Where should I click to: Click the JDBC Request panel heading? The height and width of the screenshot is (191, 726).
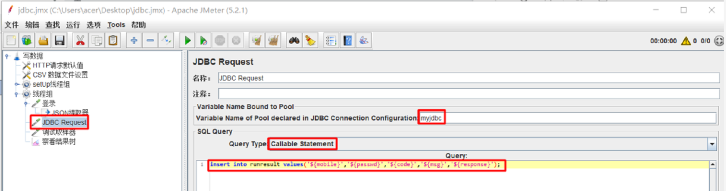pos(223,62)
